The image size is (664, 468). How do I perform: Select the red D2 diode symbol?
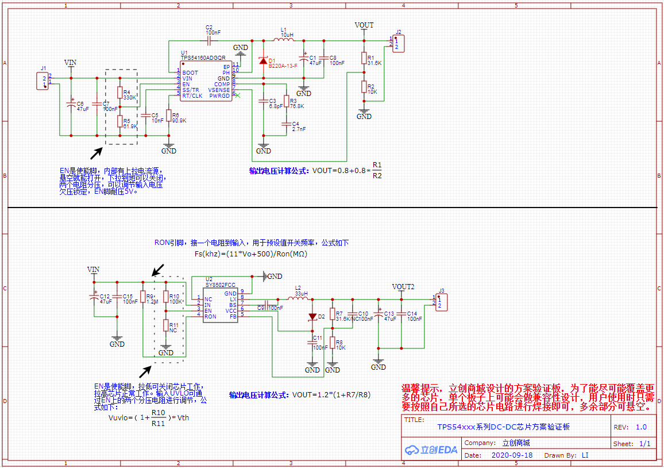coord(312,316)
